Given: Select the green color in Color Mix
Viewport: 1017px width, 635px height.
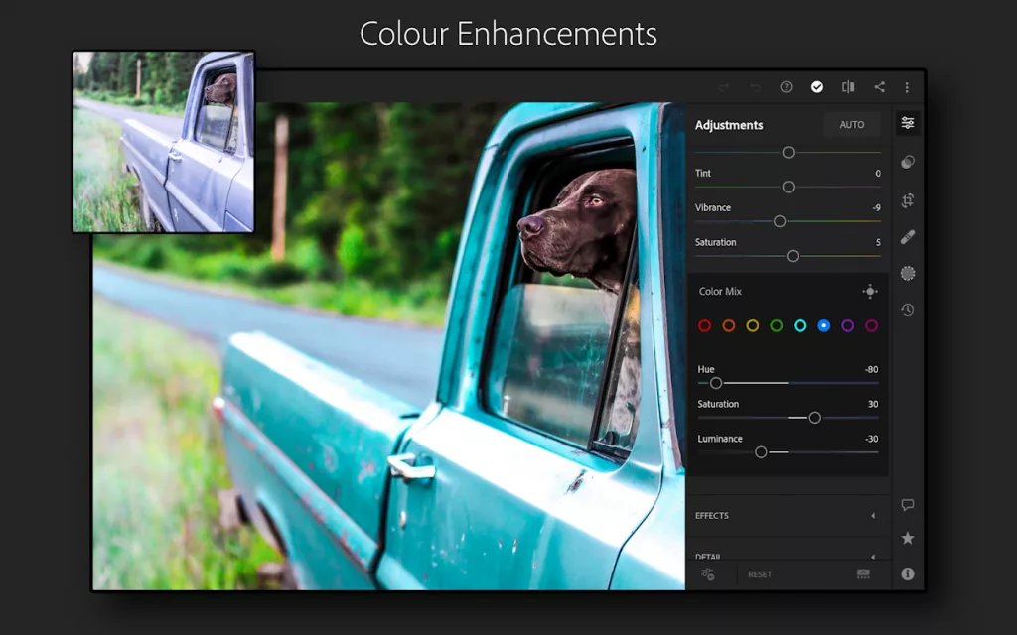Looking at the screenshot, I should point(777,325).
